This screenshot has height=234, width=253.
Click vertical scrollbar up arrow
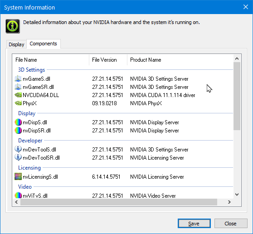click(x=237, y=58)
